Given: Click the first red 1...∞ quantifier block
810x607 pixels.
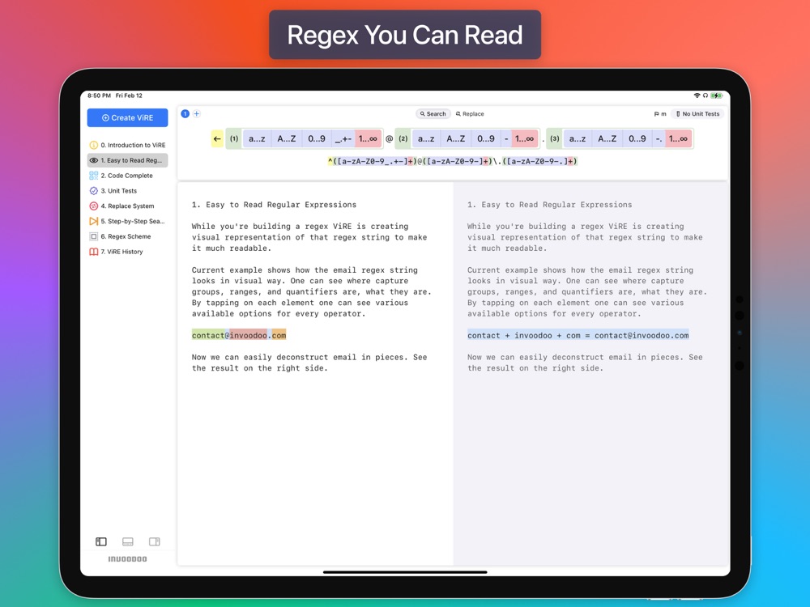Looking at the screenshot, I should (369, 139).
